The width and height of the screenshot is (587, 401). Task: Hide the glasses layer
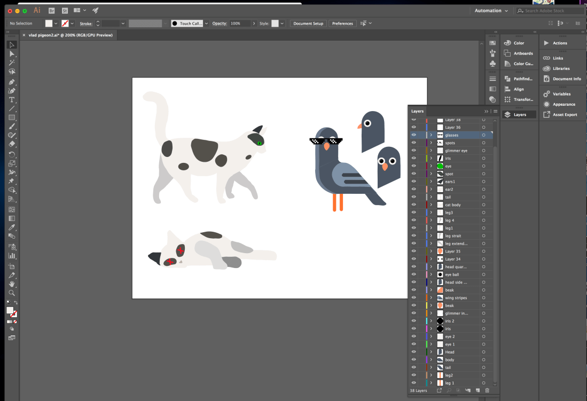point(413,135)
